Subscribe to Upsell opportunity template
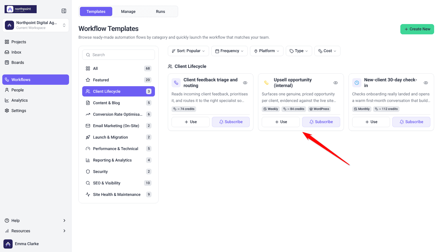Viewport: 441px width, 252px height. pos(321,122)
